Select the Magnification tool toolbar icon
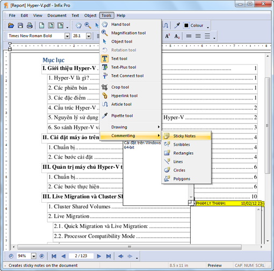The image size is (274, 271). pyautogui.click(x=88, y=25)
